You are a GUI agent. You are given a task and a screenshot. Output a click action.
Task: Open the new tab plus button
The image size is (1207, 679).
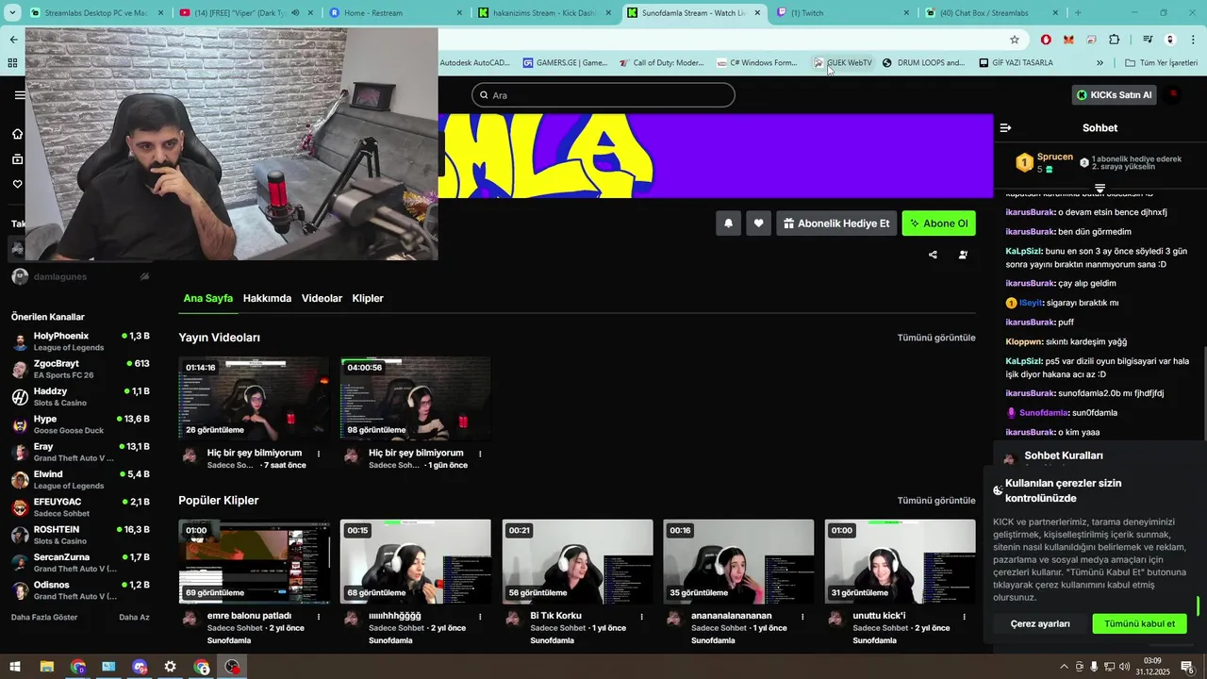(1078, 13)
